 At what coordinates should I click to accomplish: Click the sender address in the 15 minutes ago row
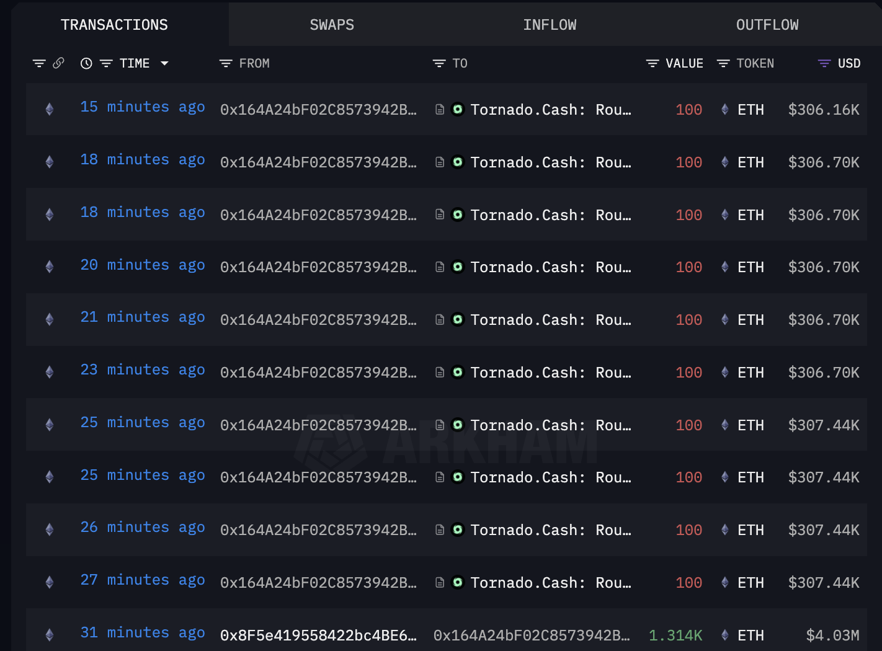(318, 110)
